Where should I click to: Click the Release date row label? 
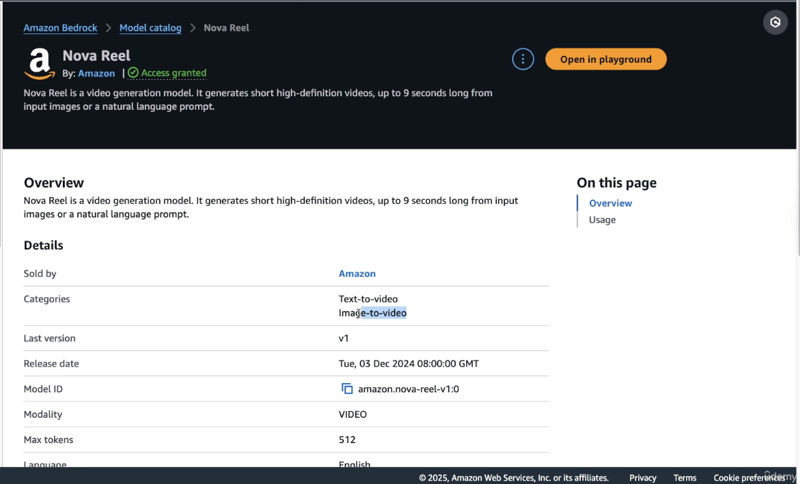(x=51, y=364)
